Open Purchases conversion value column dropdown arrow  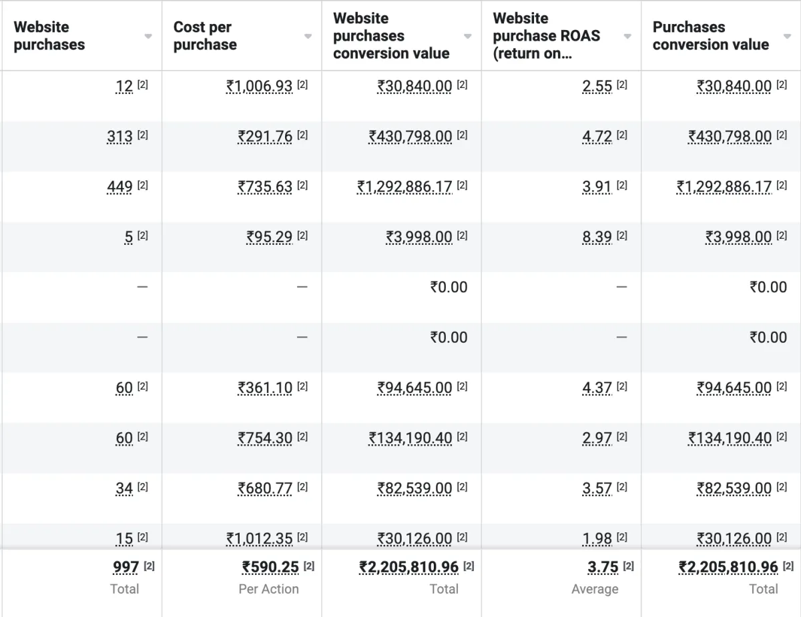pyautogui.click(x=787, y=36)
